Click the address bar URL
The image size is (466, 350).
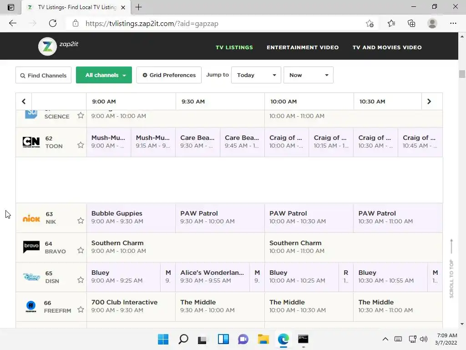click(x=152, y=24)
